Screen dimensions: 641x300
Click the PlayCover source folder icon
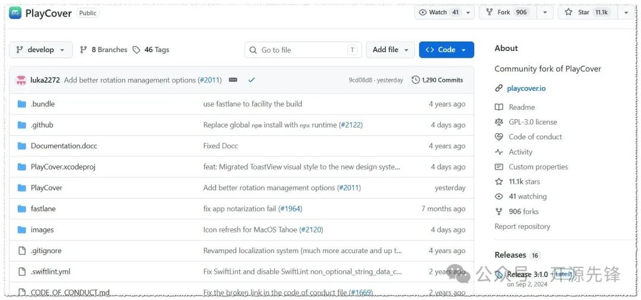tap(22, 188)
